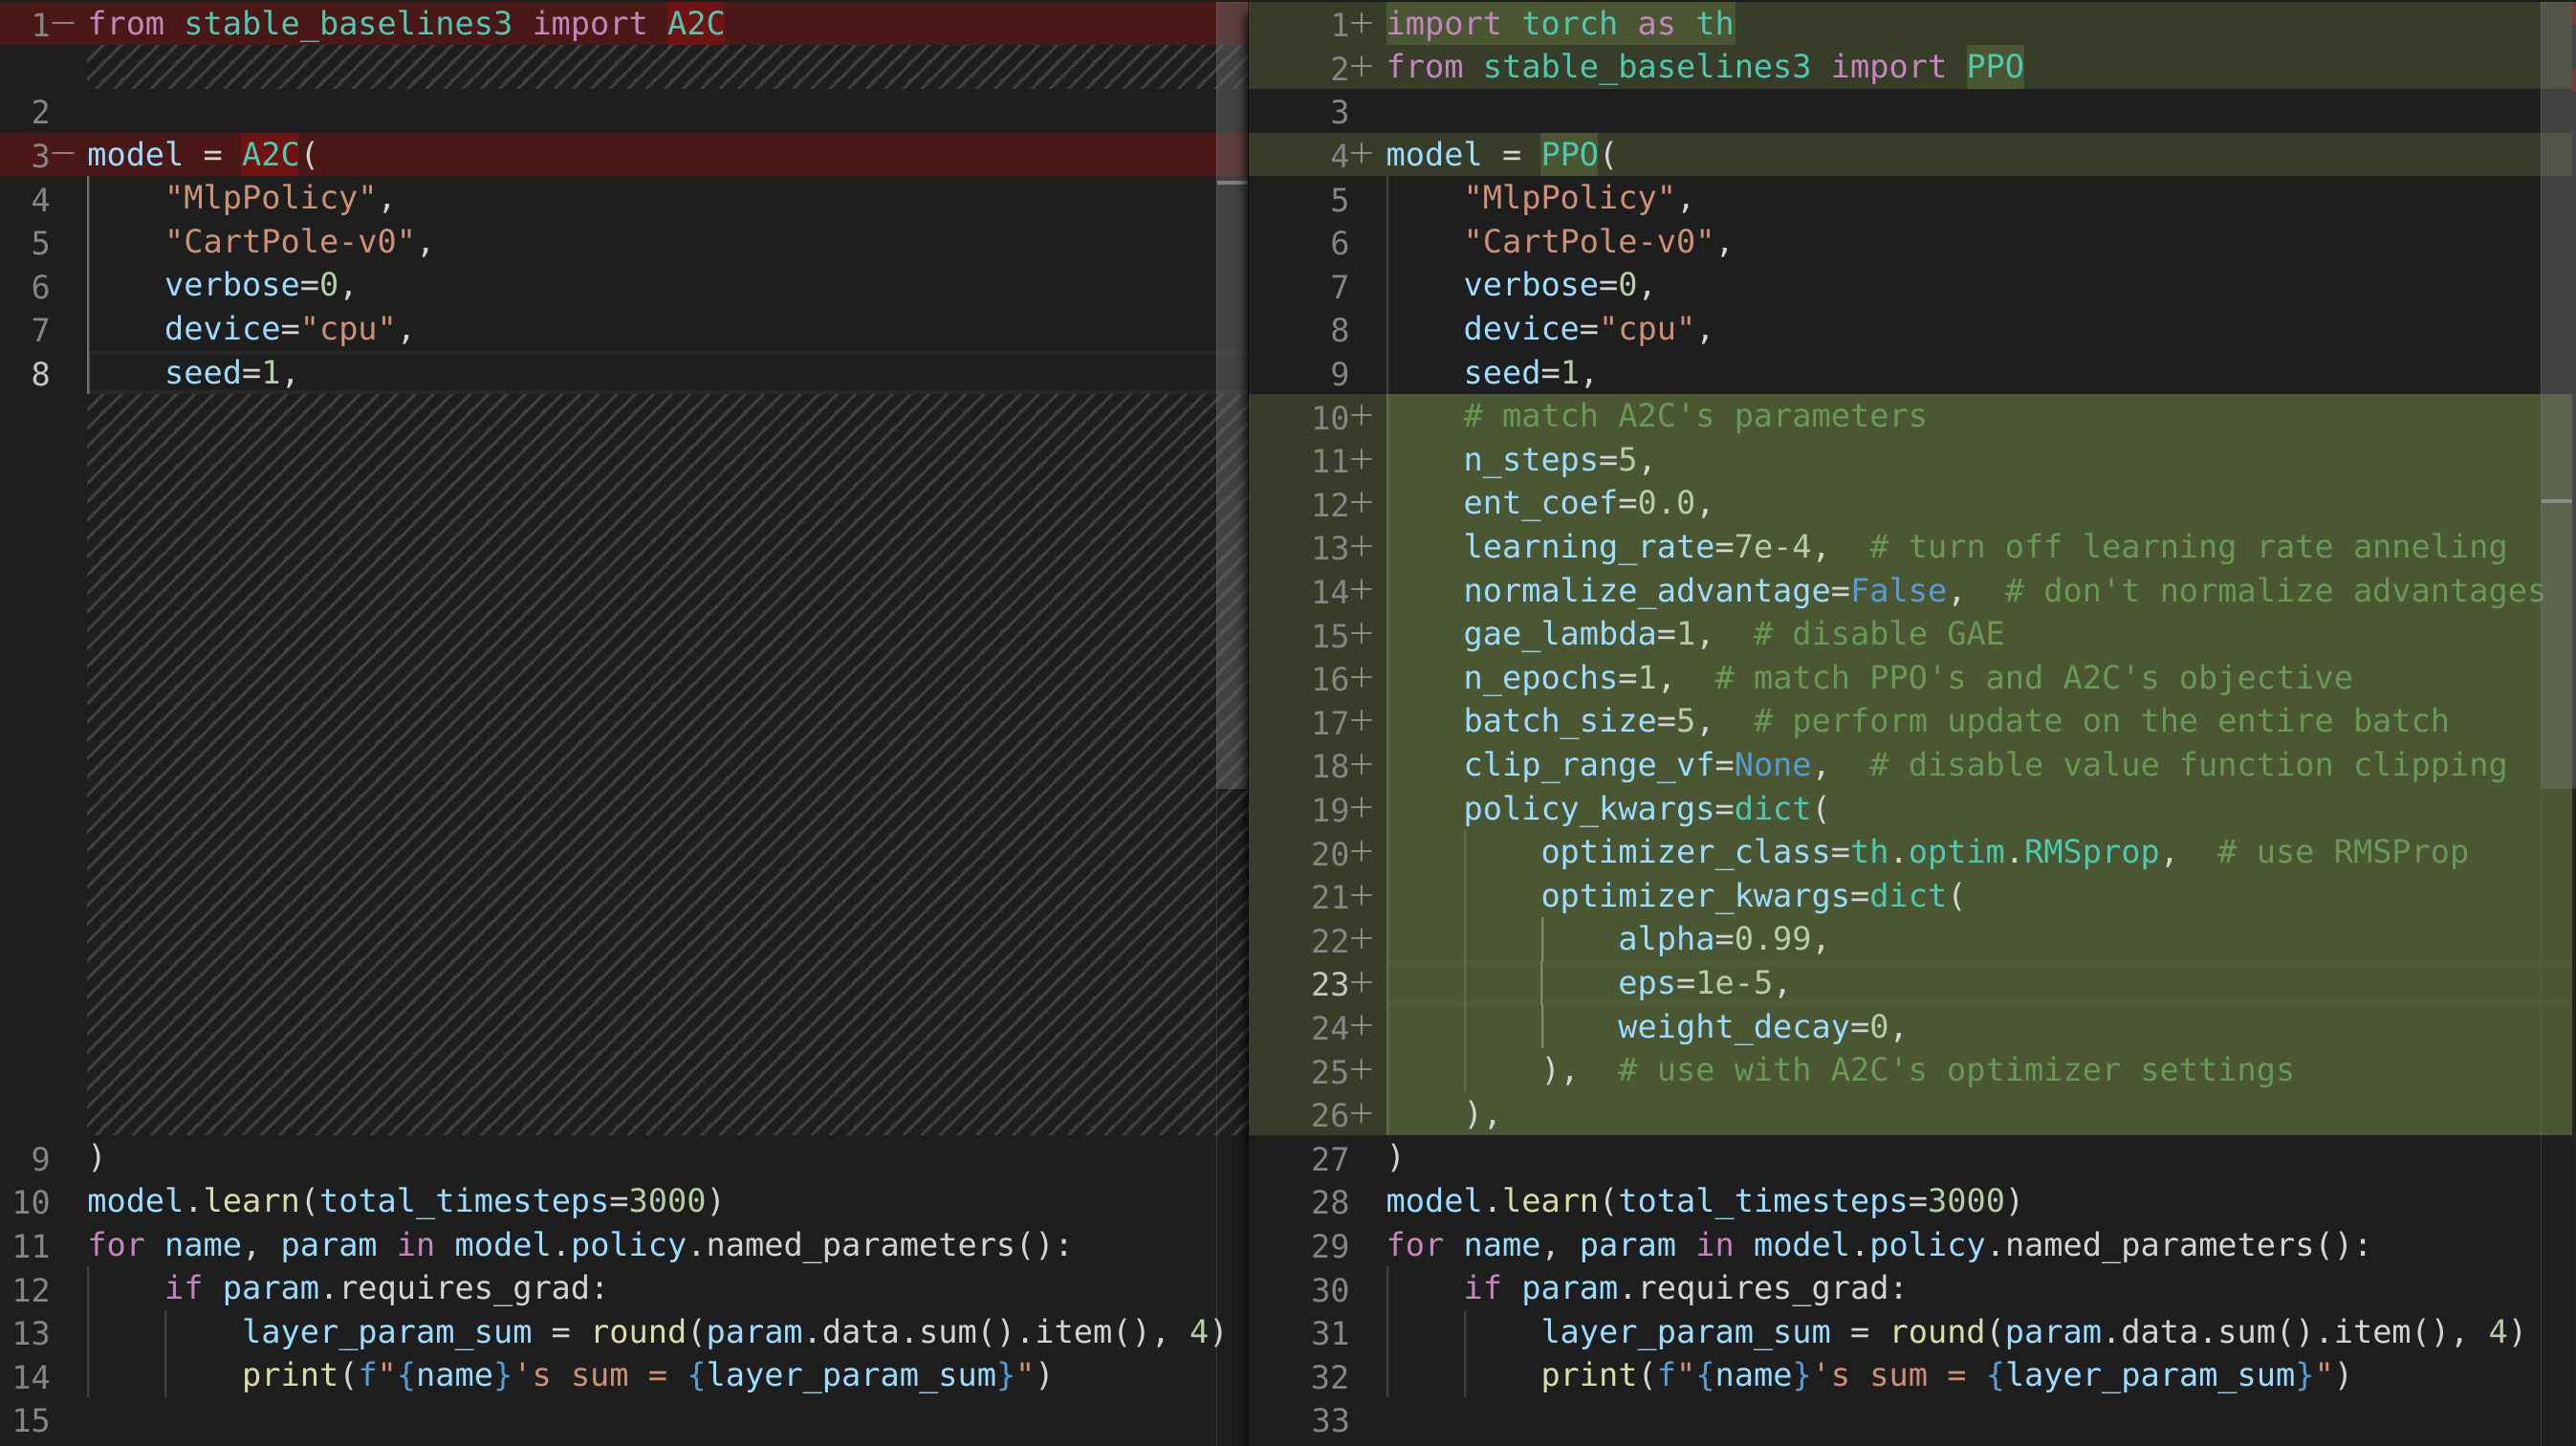Click the minus marker beside removed line 1
Image resolution: width=2576 pixels, height=1446 pixels.
(63, 23)
